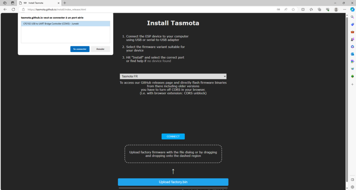The height and width of the screenshot is (190, 356).
Task: Click Se connecter button
Action: [x=80, y=49]
